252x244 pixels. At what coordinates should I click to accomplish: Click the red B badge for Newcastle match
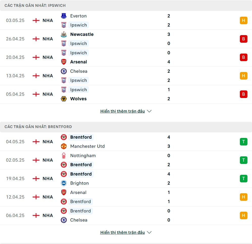click(x=243, y=39)
